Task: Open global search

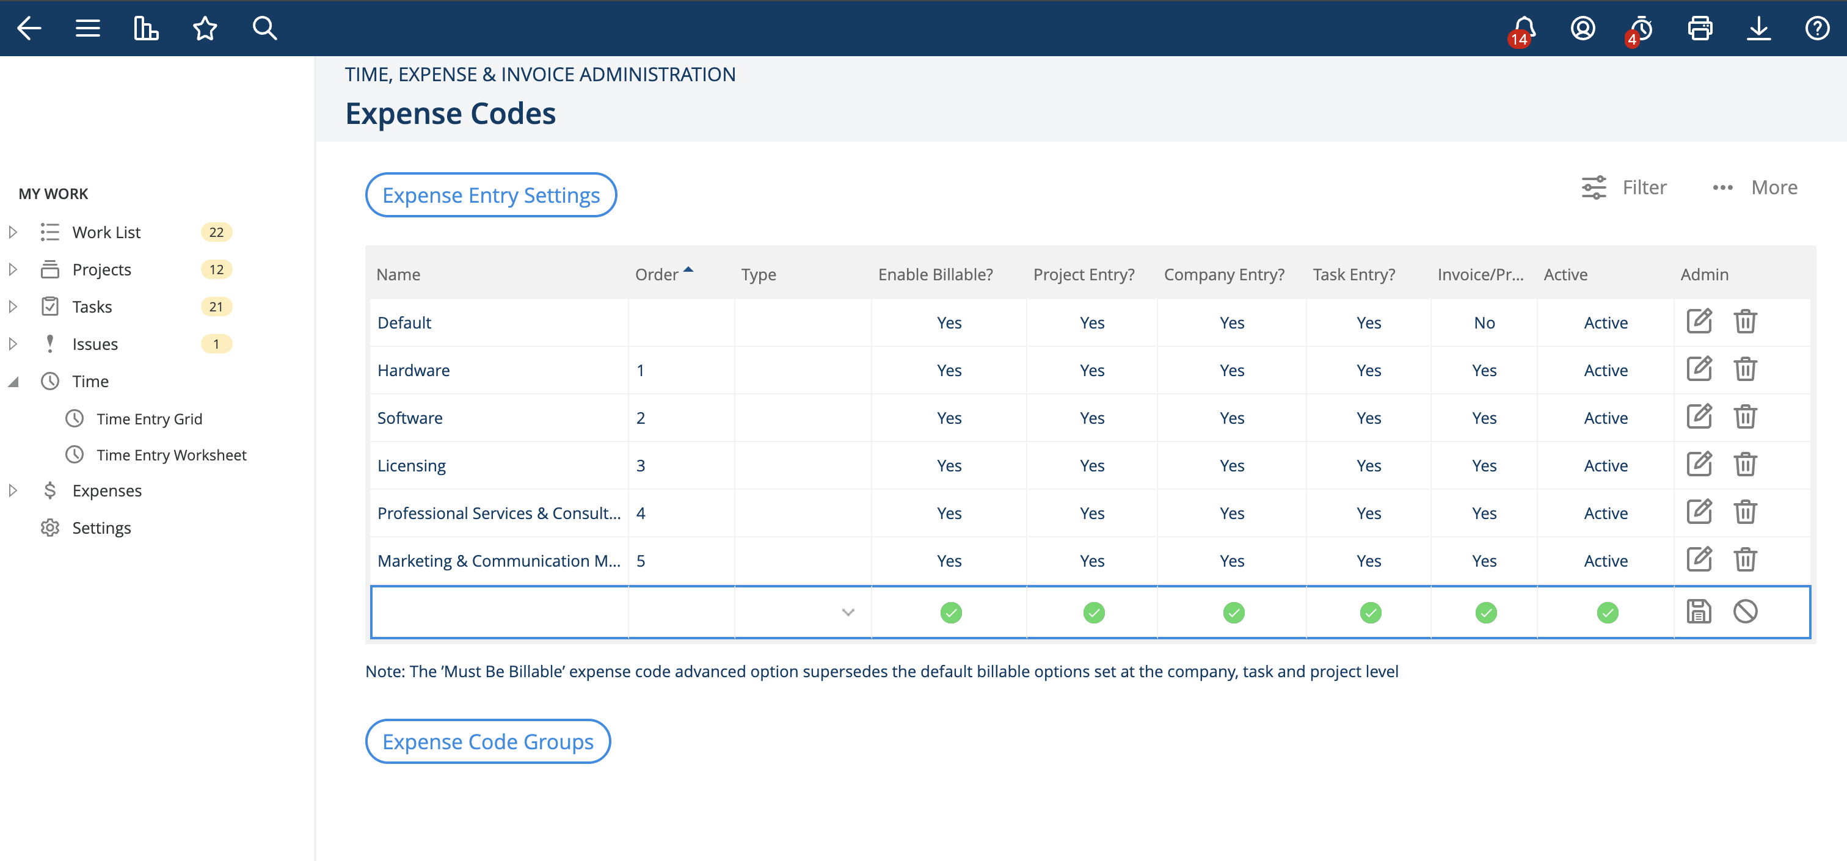Action: [x=264, y=29]
